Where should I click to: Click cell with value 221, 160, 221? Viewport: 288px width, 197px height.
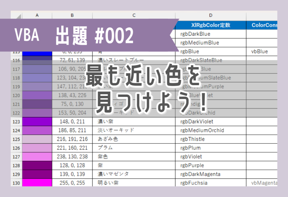click(x=72, y=148)
